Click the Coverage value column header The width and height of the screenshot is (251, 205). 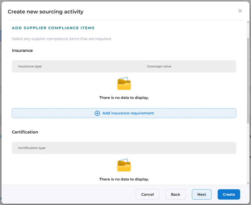pyautogui.click(x=159, y=66)
